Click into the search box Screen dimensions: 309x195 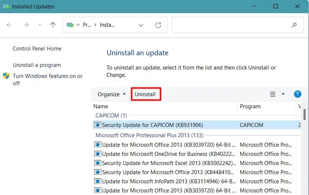pyautogui.click(x=238, y=25)
